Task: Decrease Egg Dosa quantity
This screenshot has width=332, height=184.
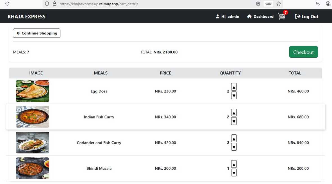Action: click(x=234, y=96)
